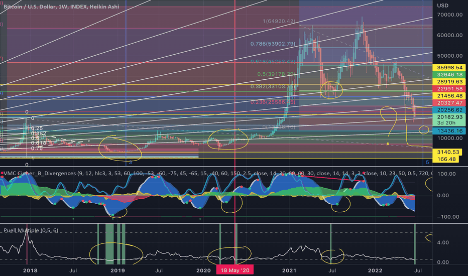Screen dimensions: 468x276
Task: Select the USD currency label on price axis
Action: [442, 6]
